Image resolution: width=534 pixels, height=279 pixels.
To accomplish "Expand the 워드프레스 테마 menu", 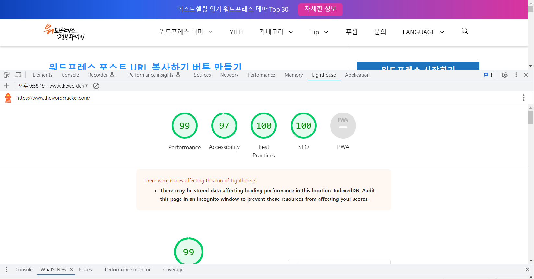I will (186, 32).
